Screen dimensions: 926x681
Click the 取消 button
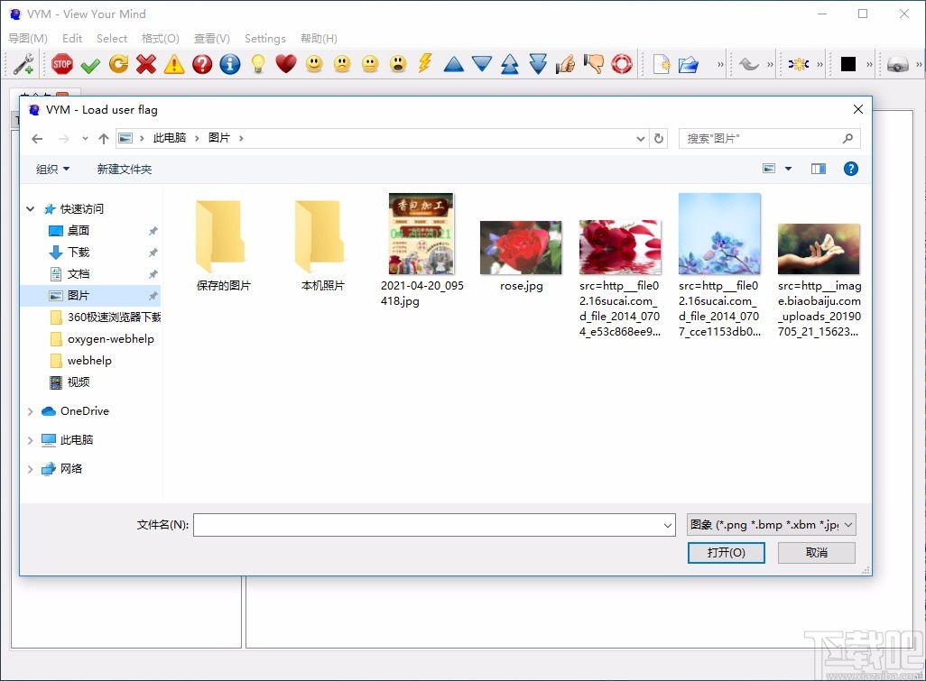pyautogui.click(x=816, y=552)
